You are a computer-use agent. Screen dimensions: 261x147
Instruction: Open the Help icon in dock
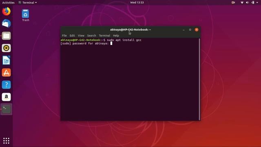click(7, 85)
